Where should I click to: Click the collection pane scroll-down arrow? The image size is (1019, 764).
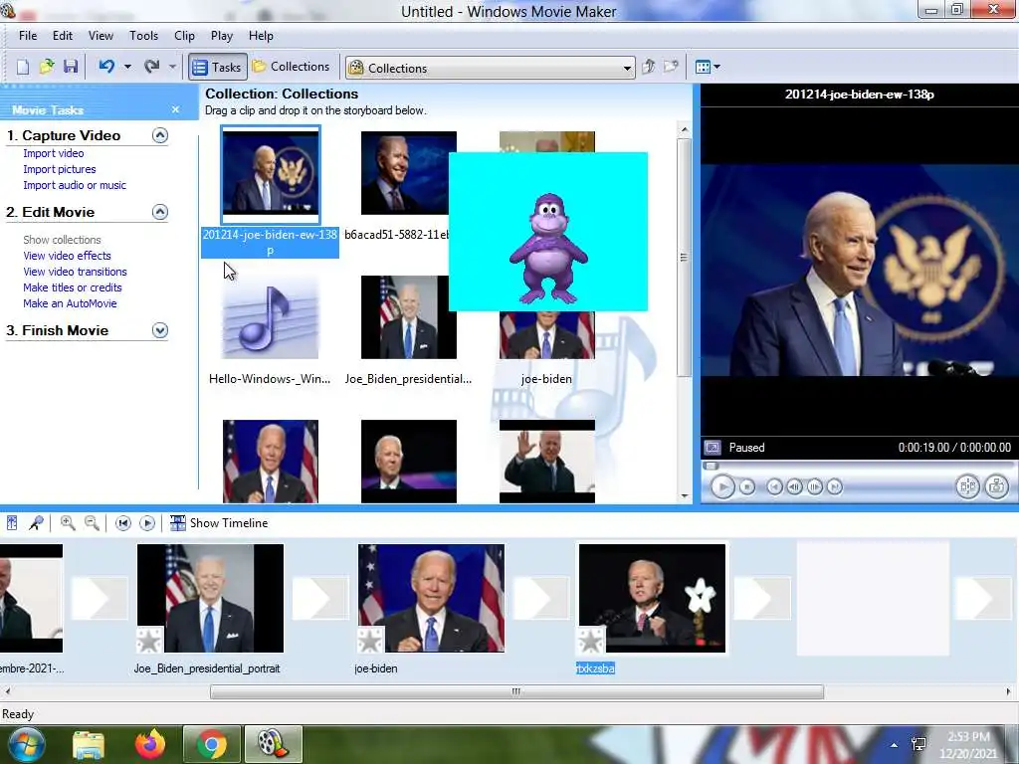click(685, 496)
